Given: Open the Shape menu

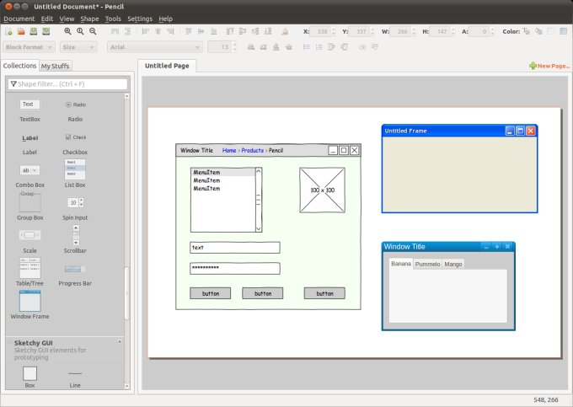Looking at the screenshot, I should pos(89,19).
